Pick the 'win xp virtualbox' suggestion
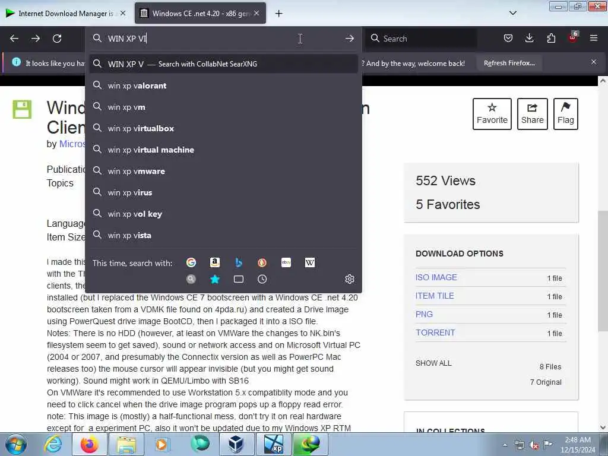608x456 pixels. point(223,128)
